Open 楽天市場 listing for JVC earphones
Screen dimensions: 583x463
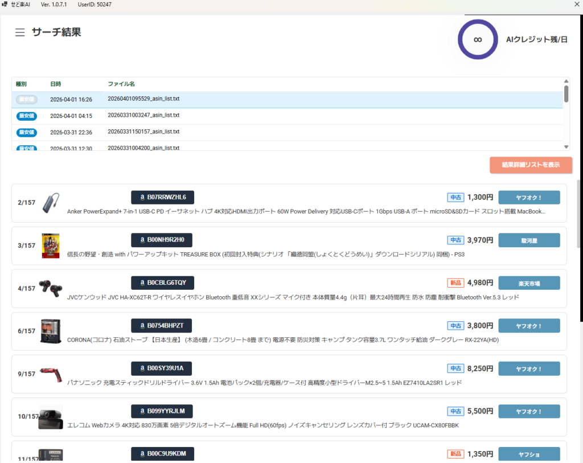[x=529, y=283]
